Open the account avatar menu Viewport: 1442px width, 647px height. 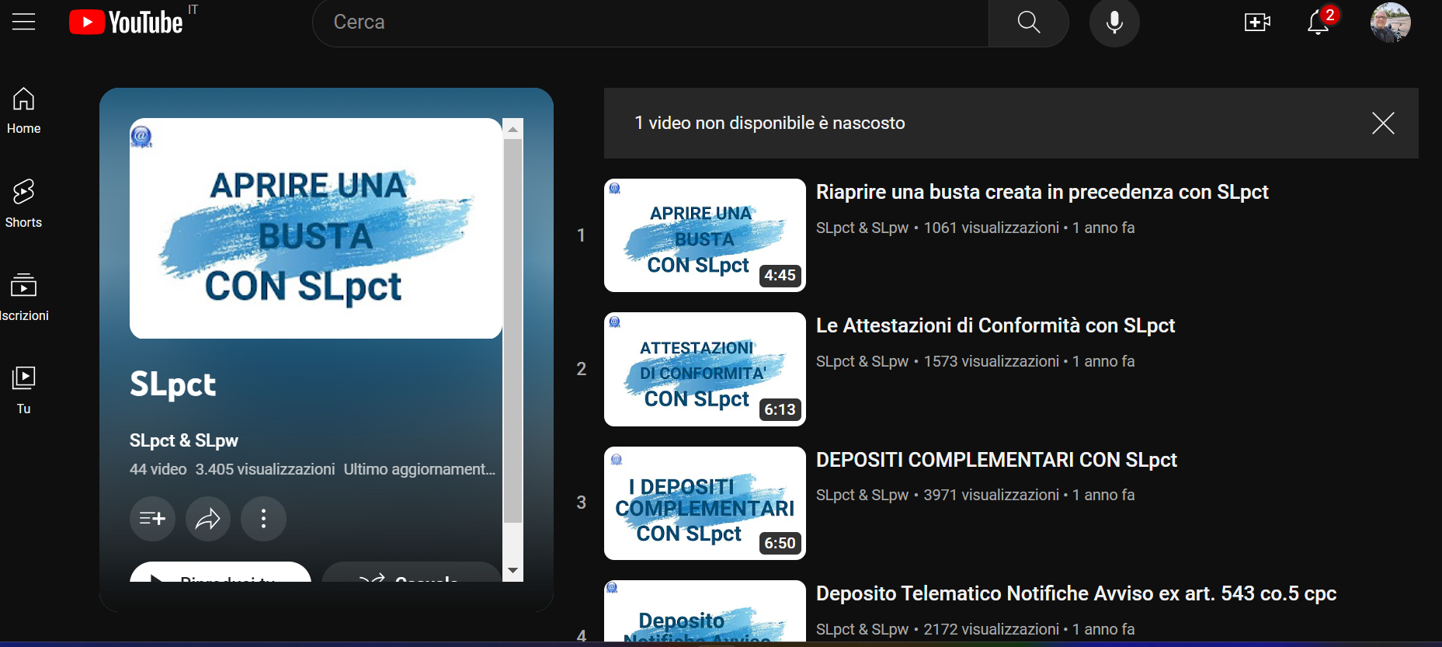[1390, 22]
